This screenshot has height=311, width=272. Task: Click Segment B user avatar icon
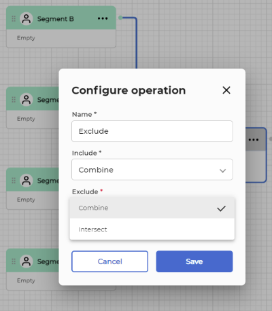27,19
